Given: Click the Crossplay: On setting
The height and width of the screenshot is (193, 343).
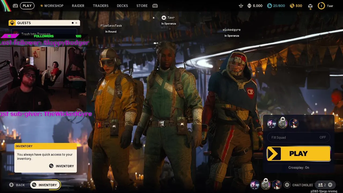Looking at the screenshot, I should (x=299, y=168).
